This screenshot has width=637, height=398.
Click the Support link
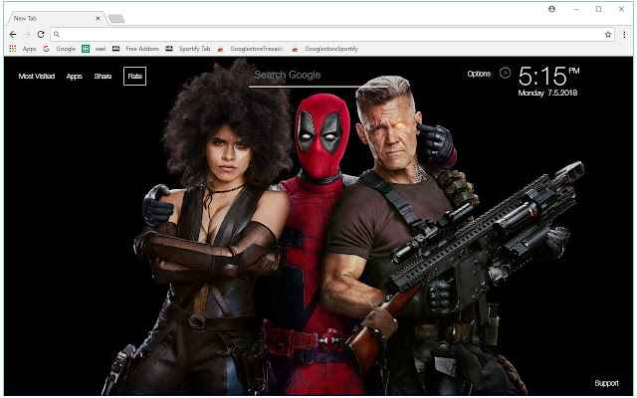606,383
